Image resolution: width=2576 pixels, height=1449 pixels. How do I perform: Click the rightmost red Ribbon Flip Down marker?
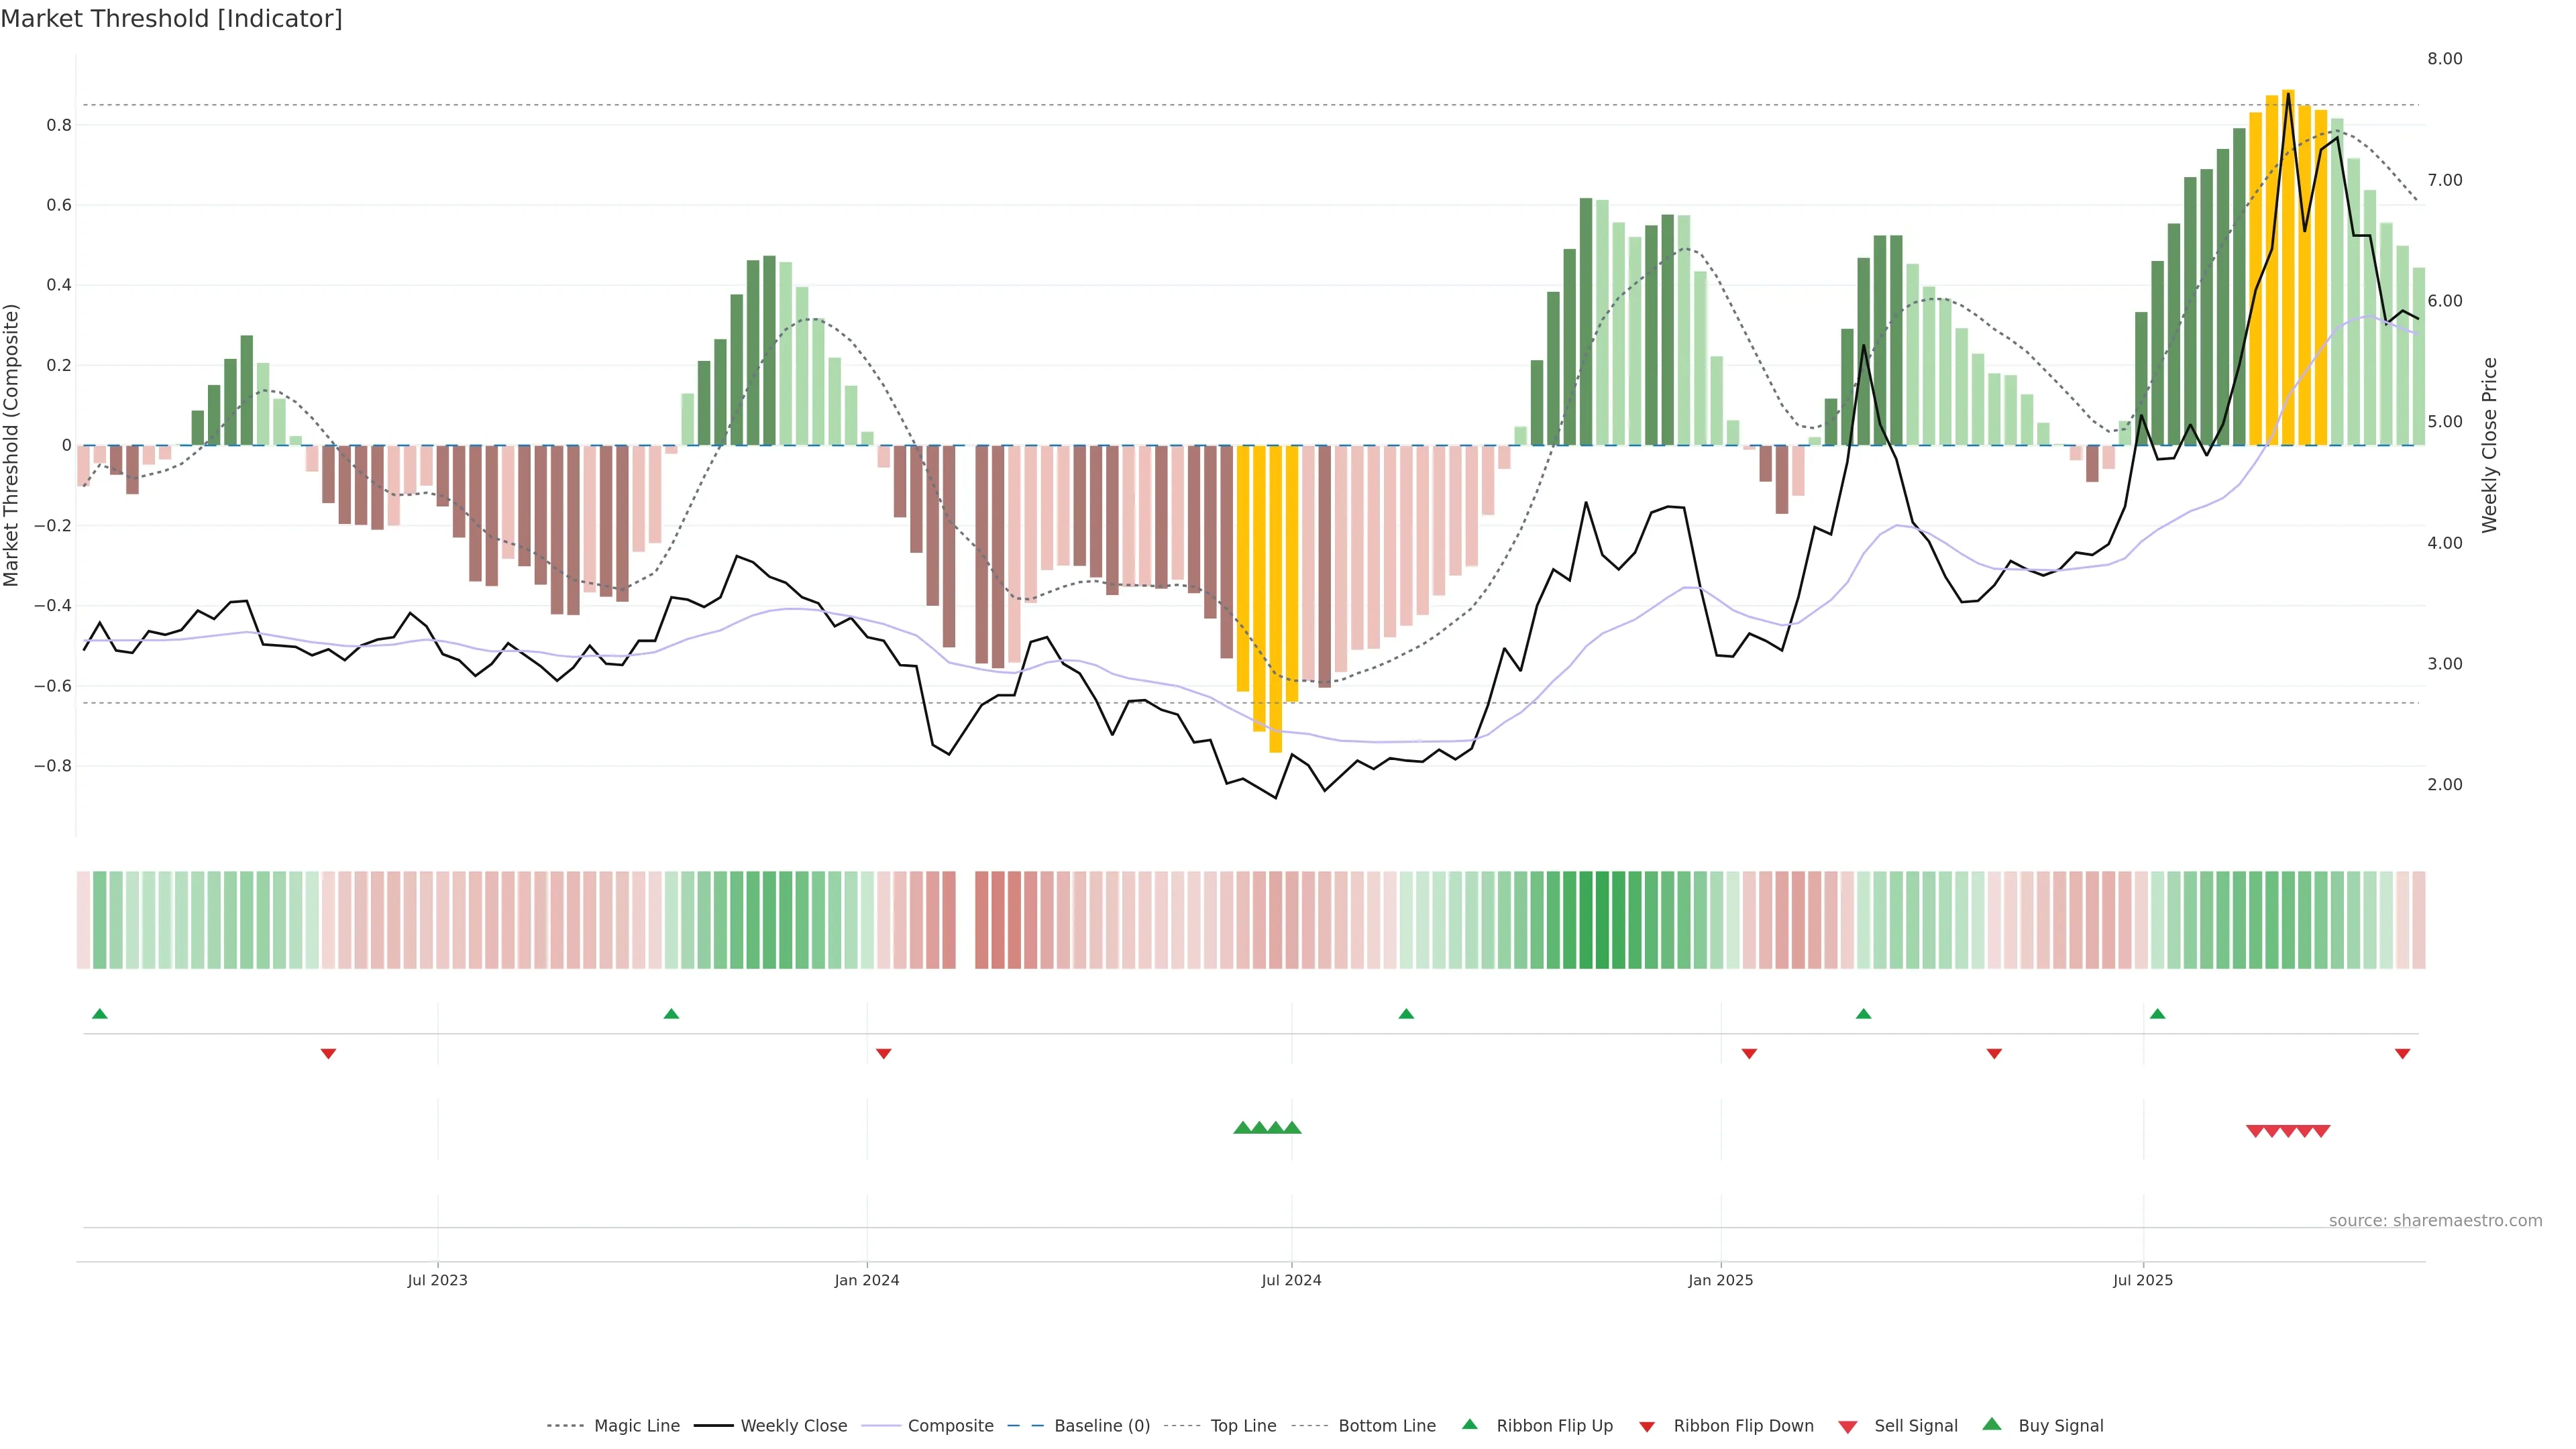(2402, 1053)
